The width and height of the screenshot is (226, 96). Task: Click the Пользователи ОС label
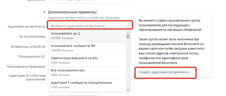(32, 57)
